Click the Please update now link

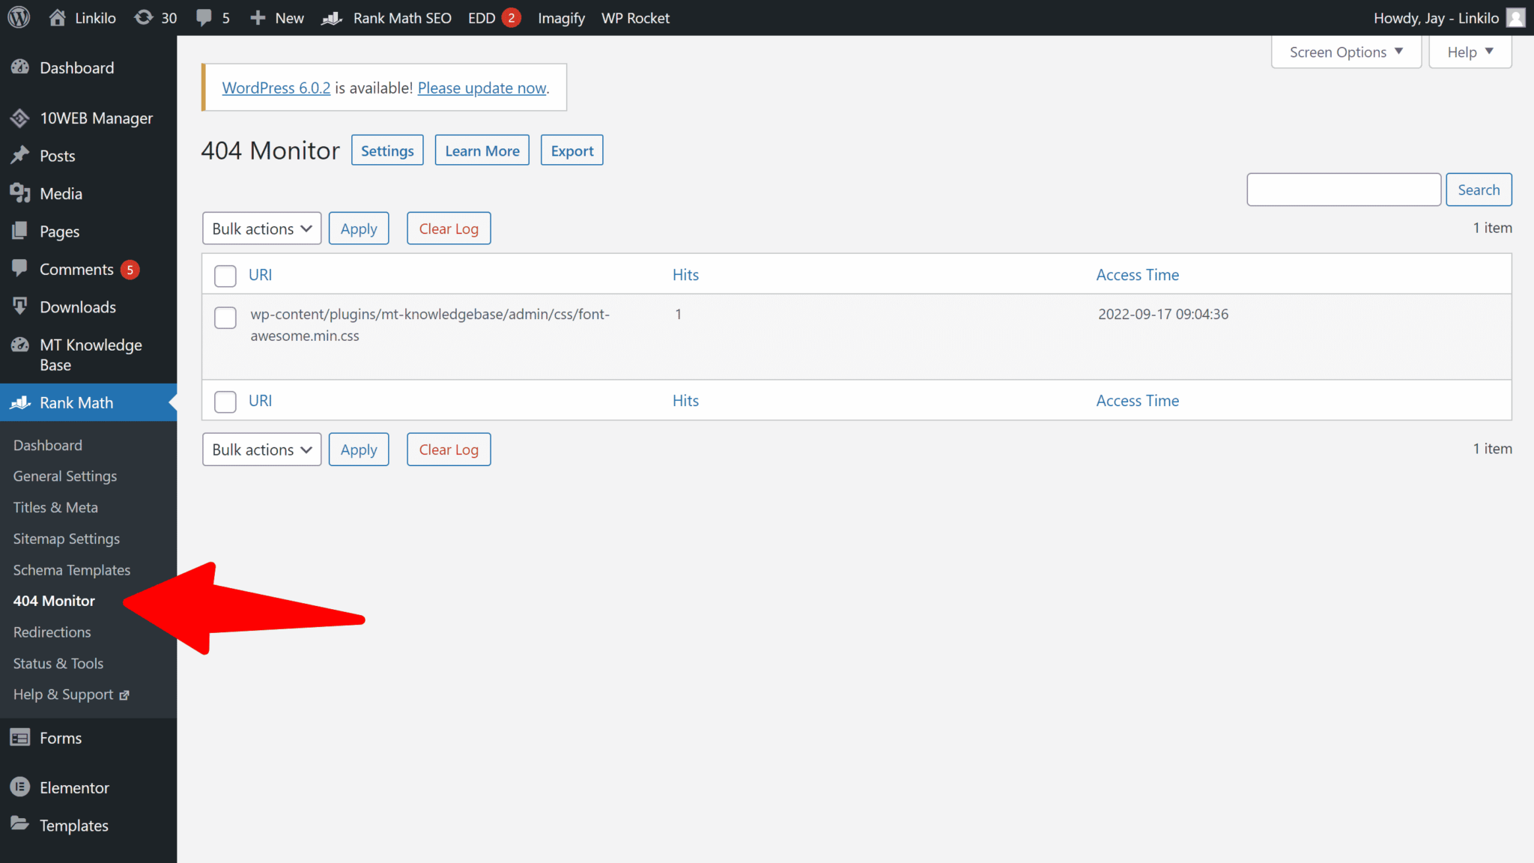[482, 88]
